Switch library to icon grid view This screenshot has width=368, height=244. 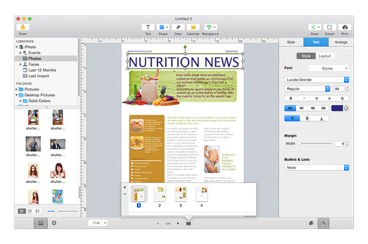pos(22,211)
